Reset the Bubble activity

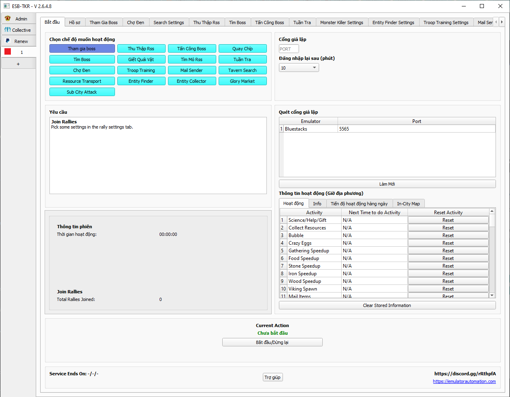point(448,235)
